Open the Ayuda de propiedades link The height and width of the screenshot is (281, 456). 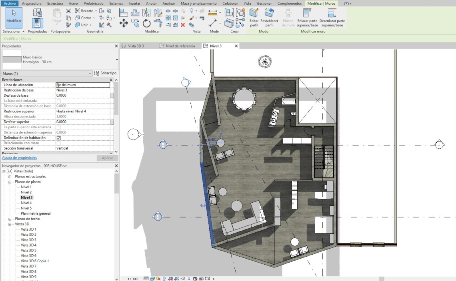[x=19, y=158]
